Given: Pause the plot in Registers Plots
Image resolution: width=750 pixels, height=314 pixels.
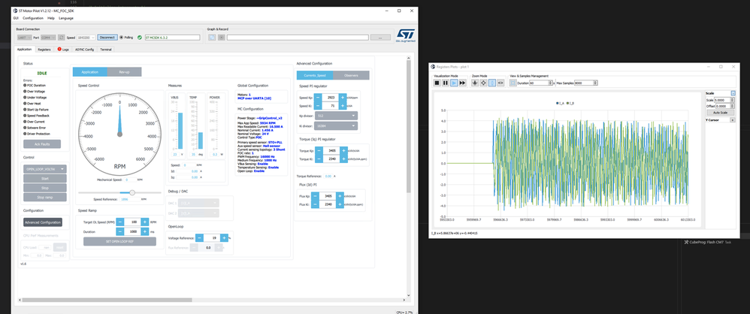Looking at the screenshot, I should tap(446, 83).
